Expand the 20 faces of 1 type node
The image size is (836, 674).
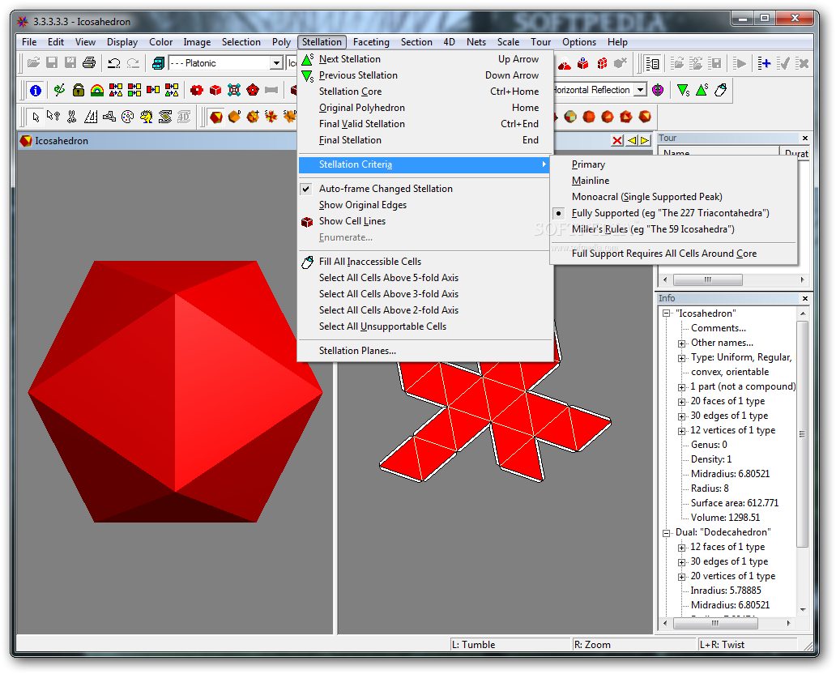681,402
